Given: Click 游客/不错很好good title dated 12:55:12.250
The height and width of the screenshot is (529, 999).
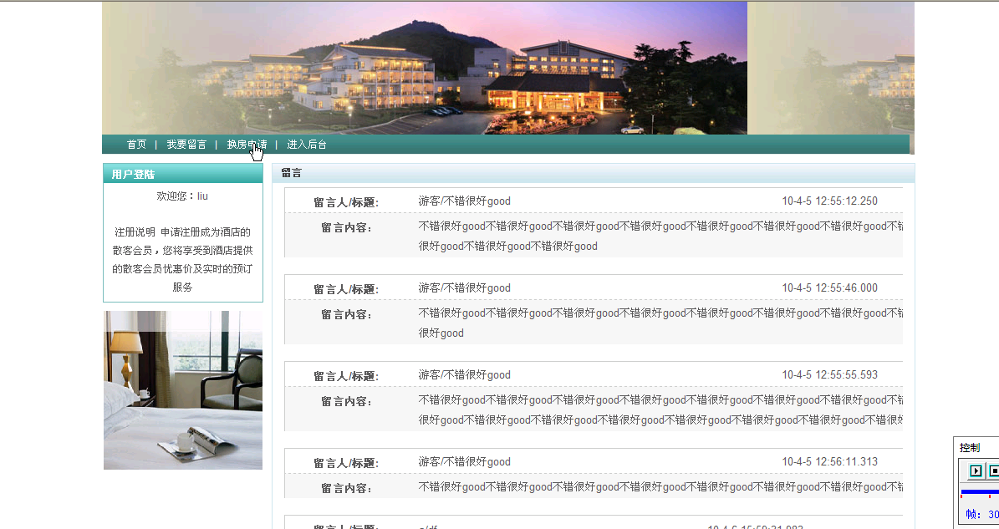Looking at the screenshot, I should 465,201.
